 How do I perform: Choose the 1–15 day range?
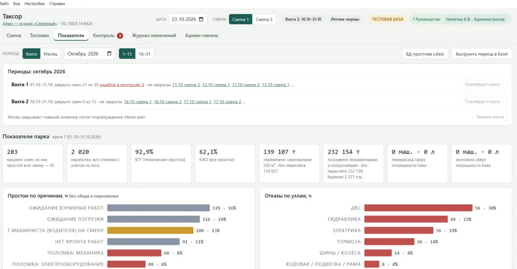coord(127,54)
